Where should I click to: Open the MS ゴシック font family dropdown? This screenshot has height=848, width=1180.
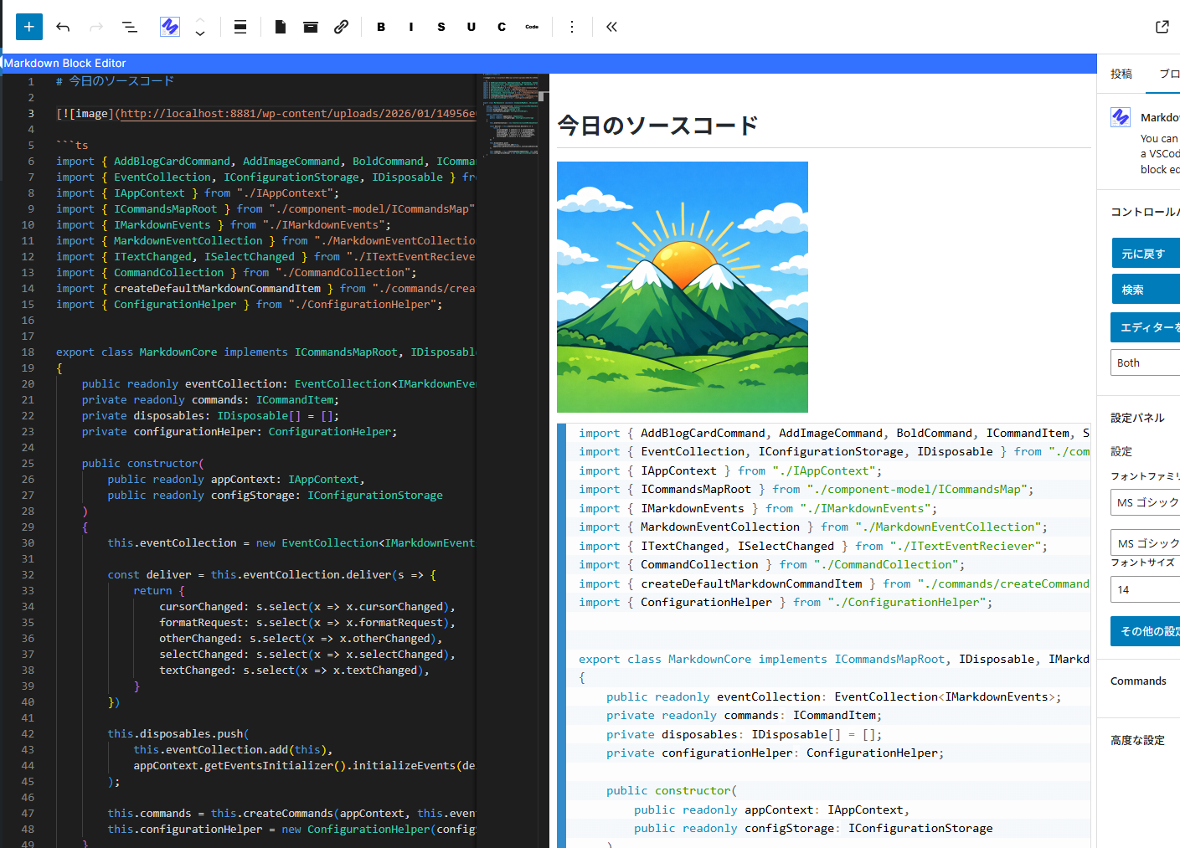click(1145, 502)
